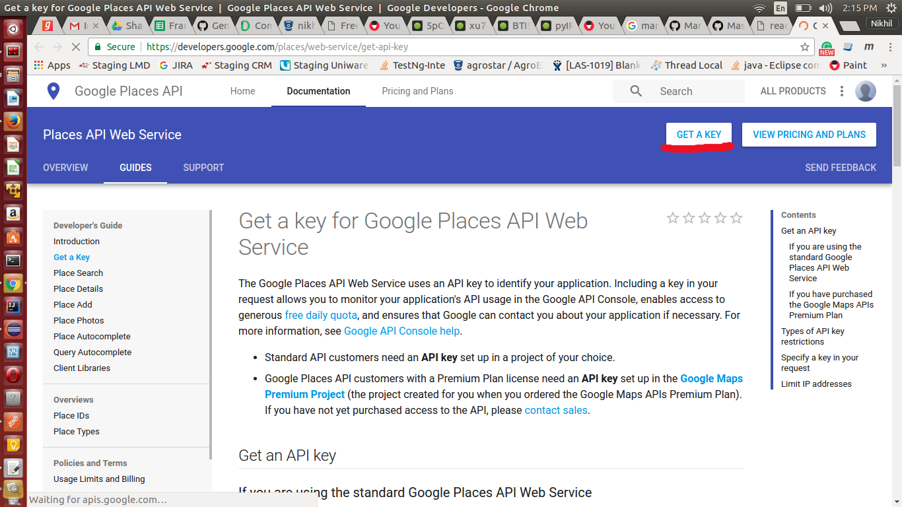The image size is (902, 507).
Task: Open Terminal from the dock
Action: (x=13, y=260)
